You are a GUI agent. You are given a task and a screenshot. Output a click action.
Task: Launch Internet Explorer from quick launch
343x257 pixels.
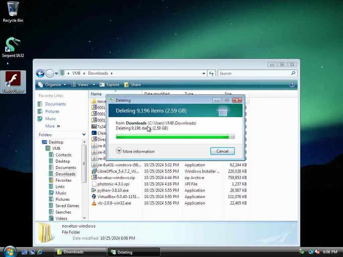pos(40,252)
